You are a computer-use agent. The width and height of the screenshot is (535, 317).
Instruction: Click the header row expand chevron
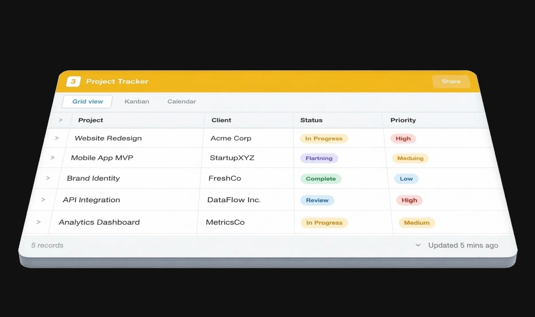click(x=61, y=120)
